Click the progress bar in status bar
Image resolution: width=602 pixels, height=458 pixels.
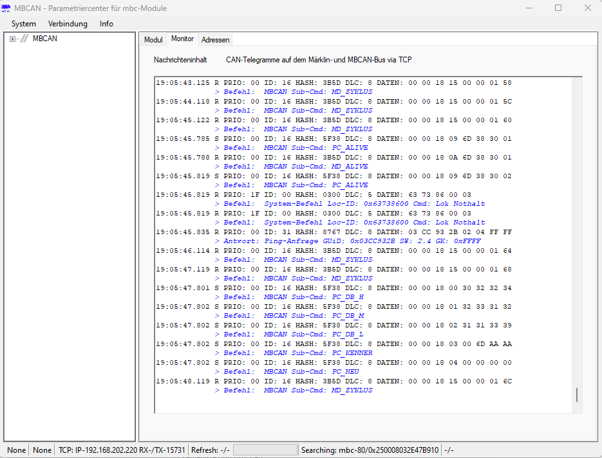(x=265, y=450)
